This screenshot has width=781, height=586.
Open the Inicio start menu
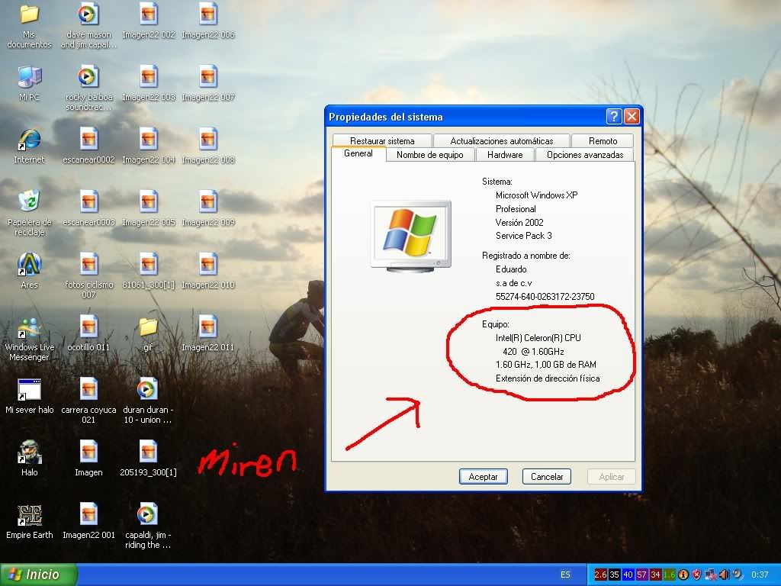(x=39, y=575)
